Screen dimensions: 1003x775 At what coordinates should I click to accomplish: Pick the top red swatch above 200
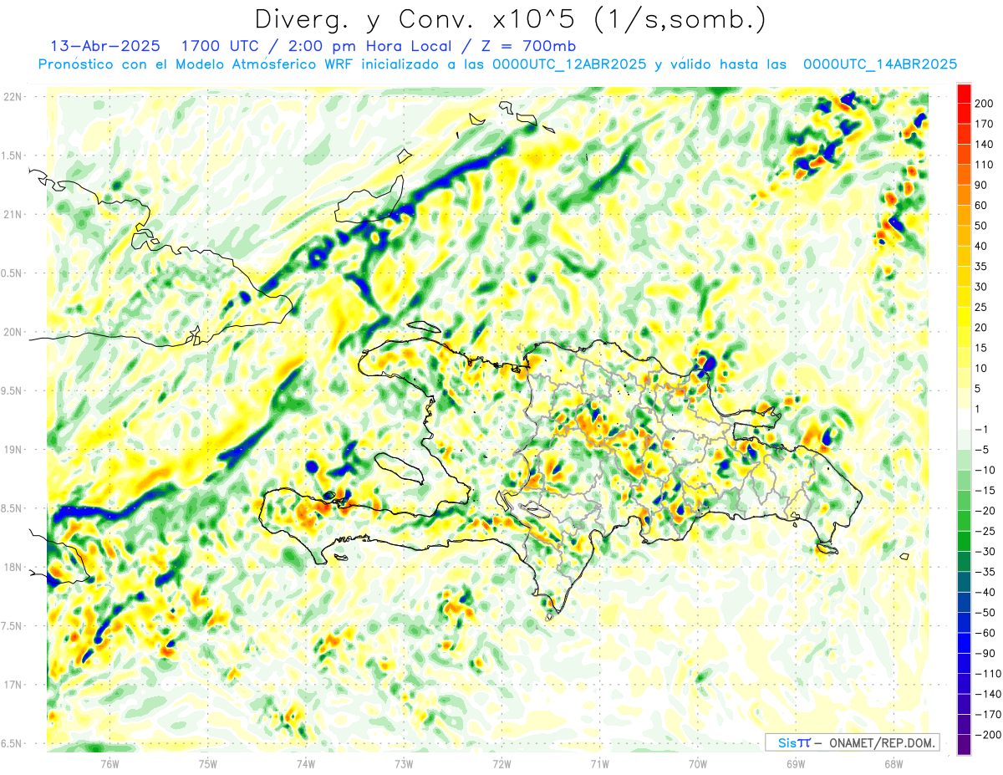pos(964,93)
